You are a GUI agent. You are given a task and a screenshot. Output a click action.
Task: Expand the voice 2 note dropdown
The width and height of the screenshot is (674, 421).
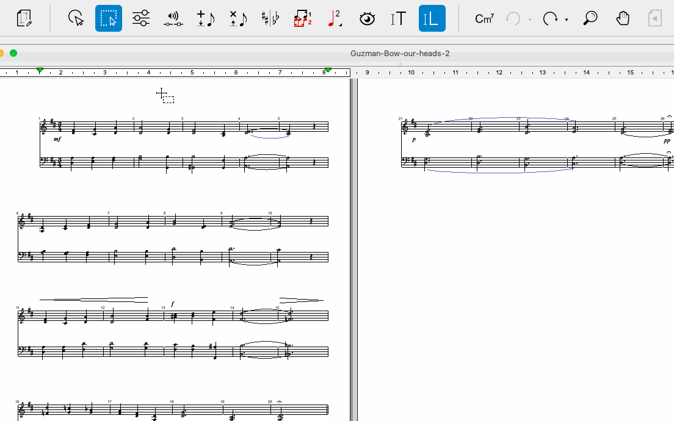click(340, 25)
